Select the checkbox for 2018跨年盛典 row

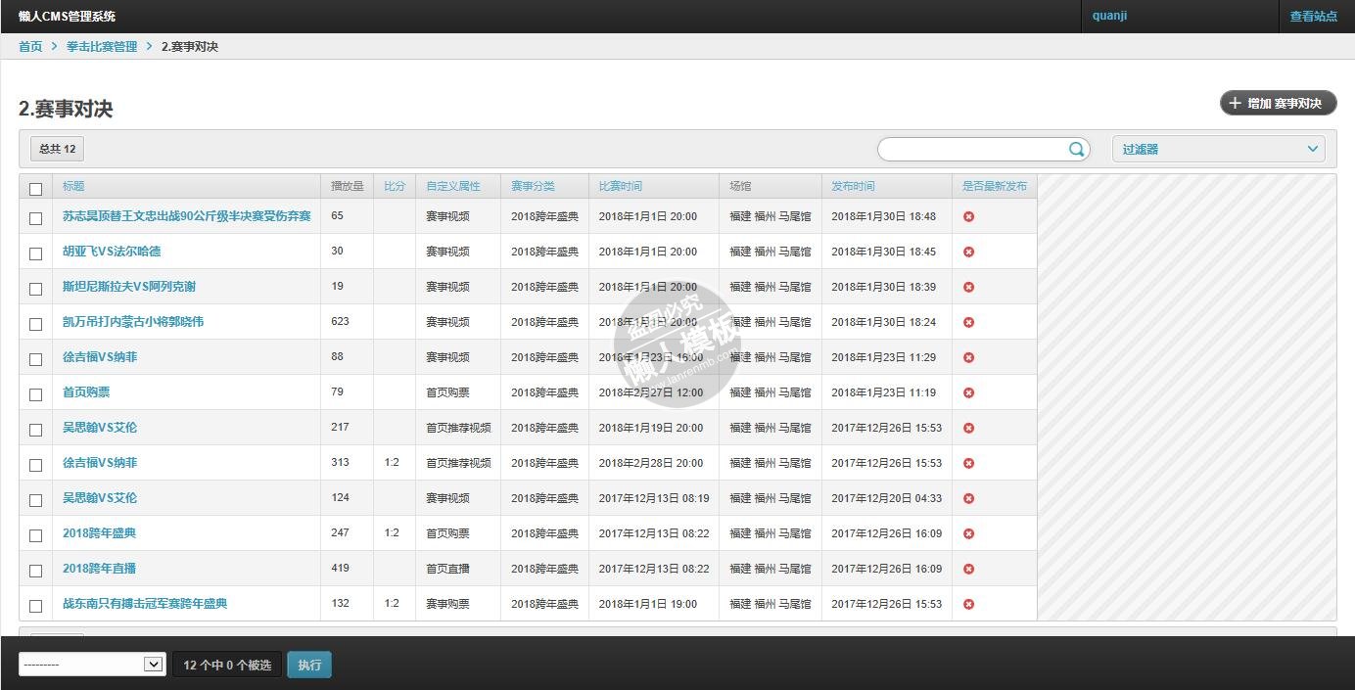(x=36, y=535)
